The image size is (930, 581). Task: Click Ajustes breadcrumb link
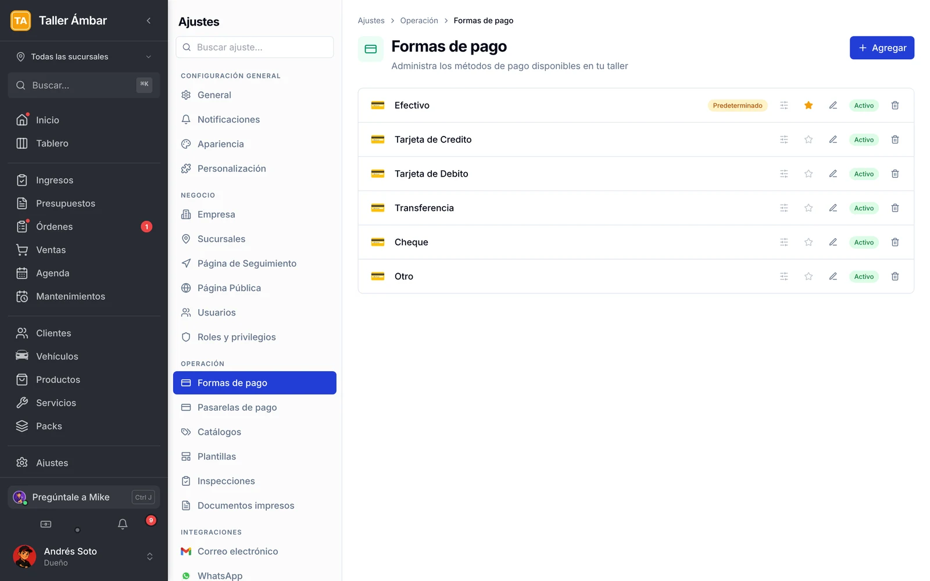point(371,20)
